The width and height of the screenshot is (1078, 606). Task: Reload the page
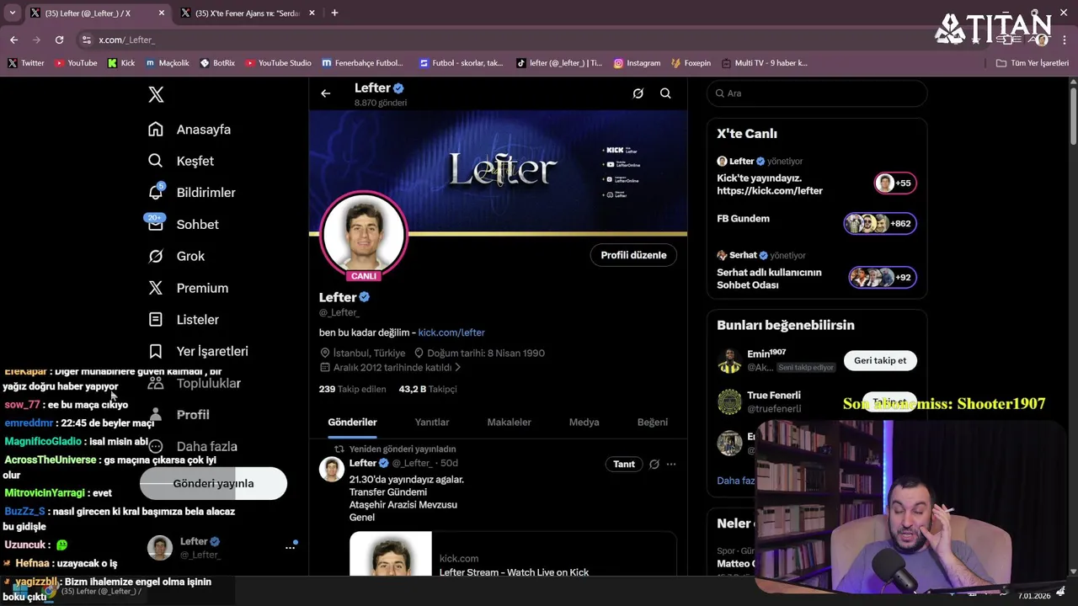click(59, 40)
